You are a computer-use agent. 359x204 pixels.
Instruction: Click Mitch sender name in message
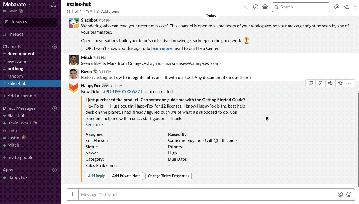pyautogui.click(x=86, y=57)
